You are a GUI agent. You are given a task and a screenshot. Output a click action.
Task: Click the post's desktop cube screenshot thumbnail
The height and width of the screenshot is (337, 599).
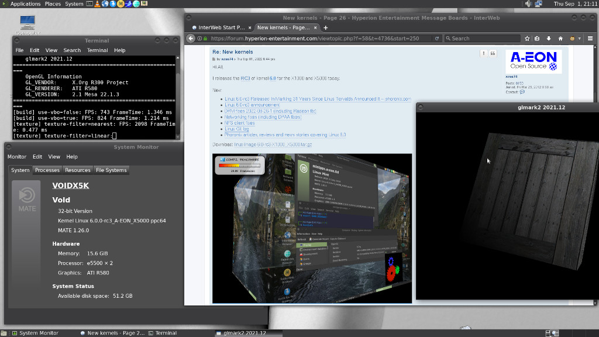[x=312, y=229]
